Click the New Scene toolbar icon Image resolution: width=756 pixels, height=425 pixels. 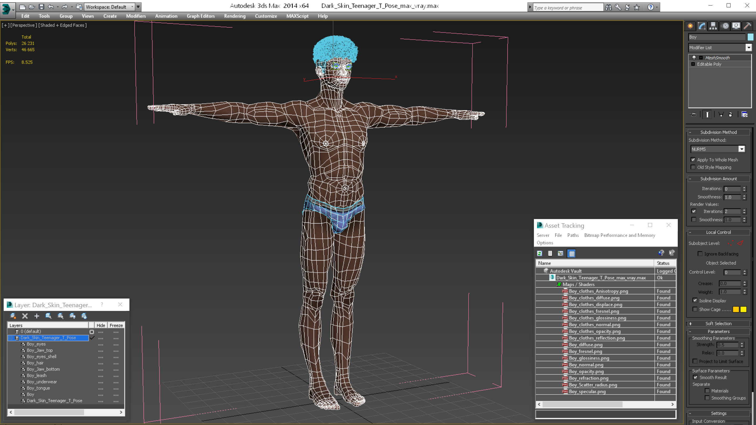[x=22, y=7]
